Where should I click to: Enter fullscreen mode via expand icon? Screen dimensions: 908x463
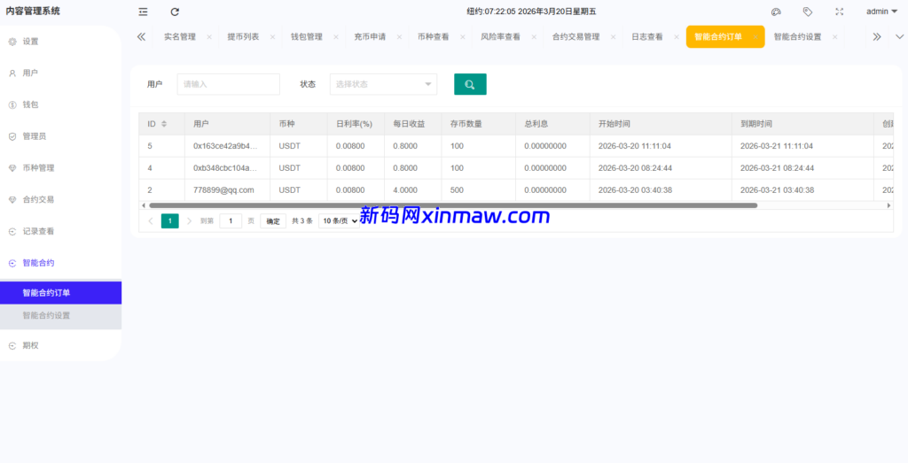click(x=839, y=12)
